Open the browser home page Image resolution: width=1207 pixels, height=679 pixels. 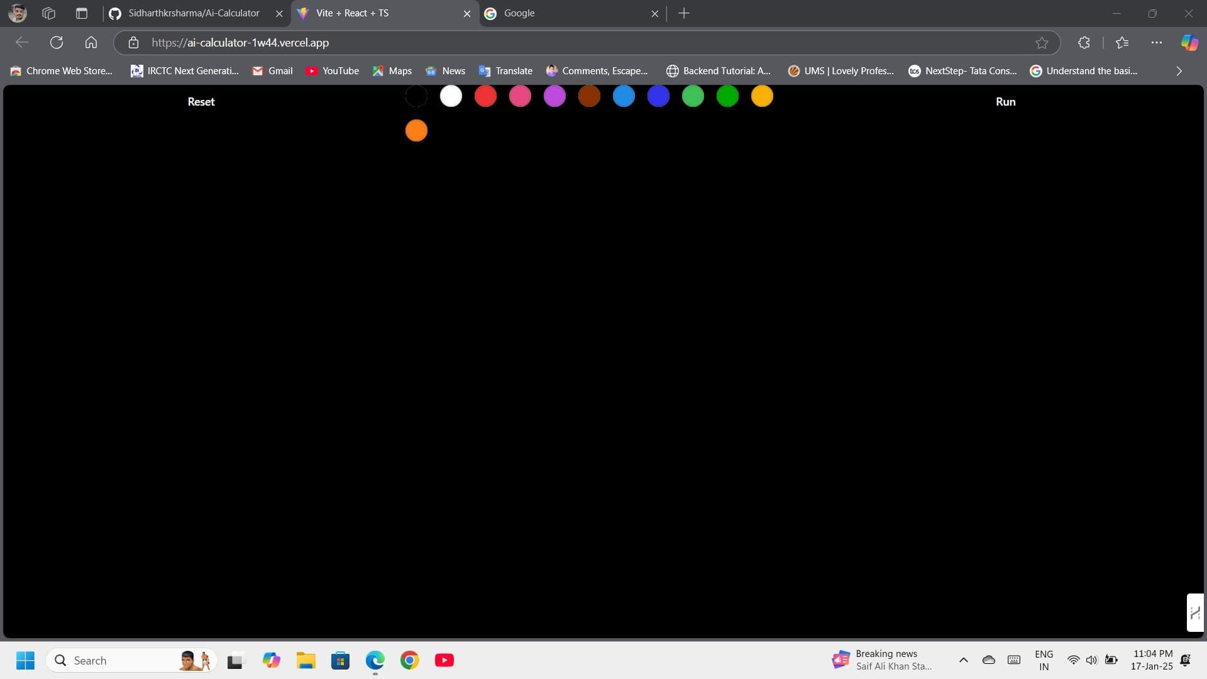91,42
